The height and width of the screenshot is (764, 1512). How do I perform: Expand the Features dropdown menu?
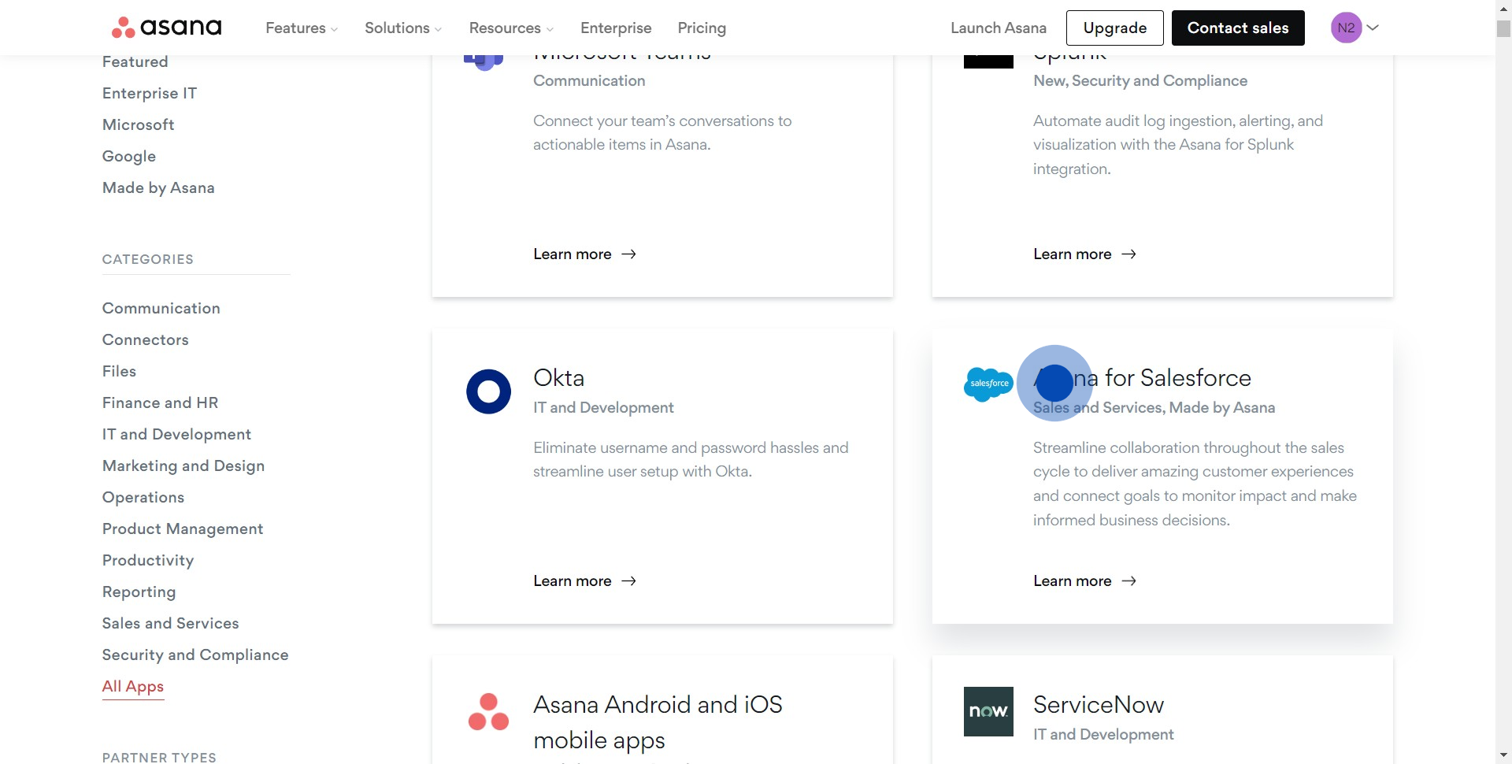[x=302, y=28]
